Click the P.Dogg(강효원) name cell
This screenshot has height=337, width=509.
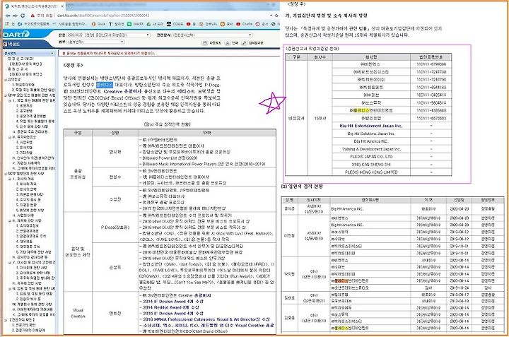point(115,227)
